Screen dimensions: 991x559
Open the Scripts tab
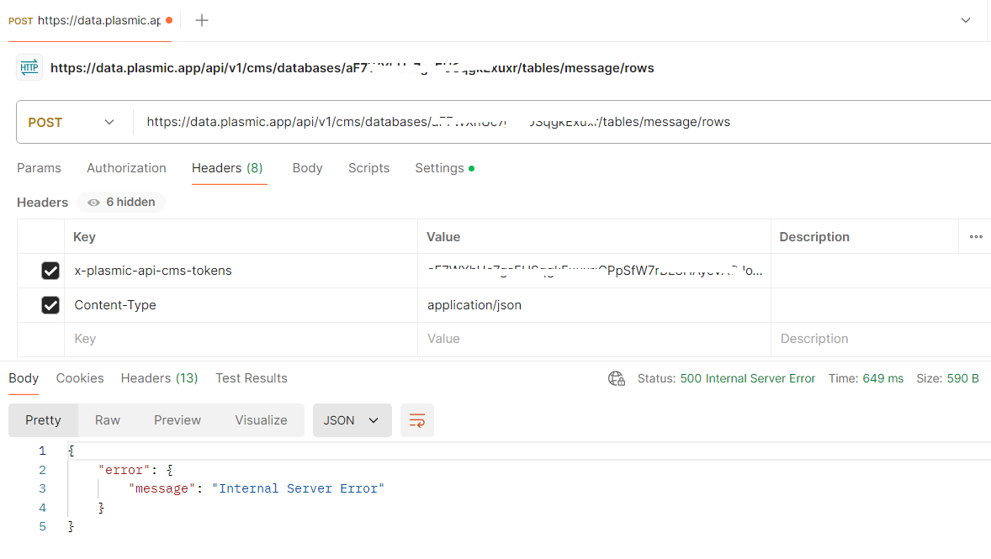(368, 168)
